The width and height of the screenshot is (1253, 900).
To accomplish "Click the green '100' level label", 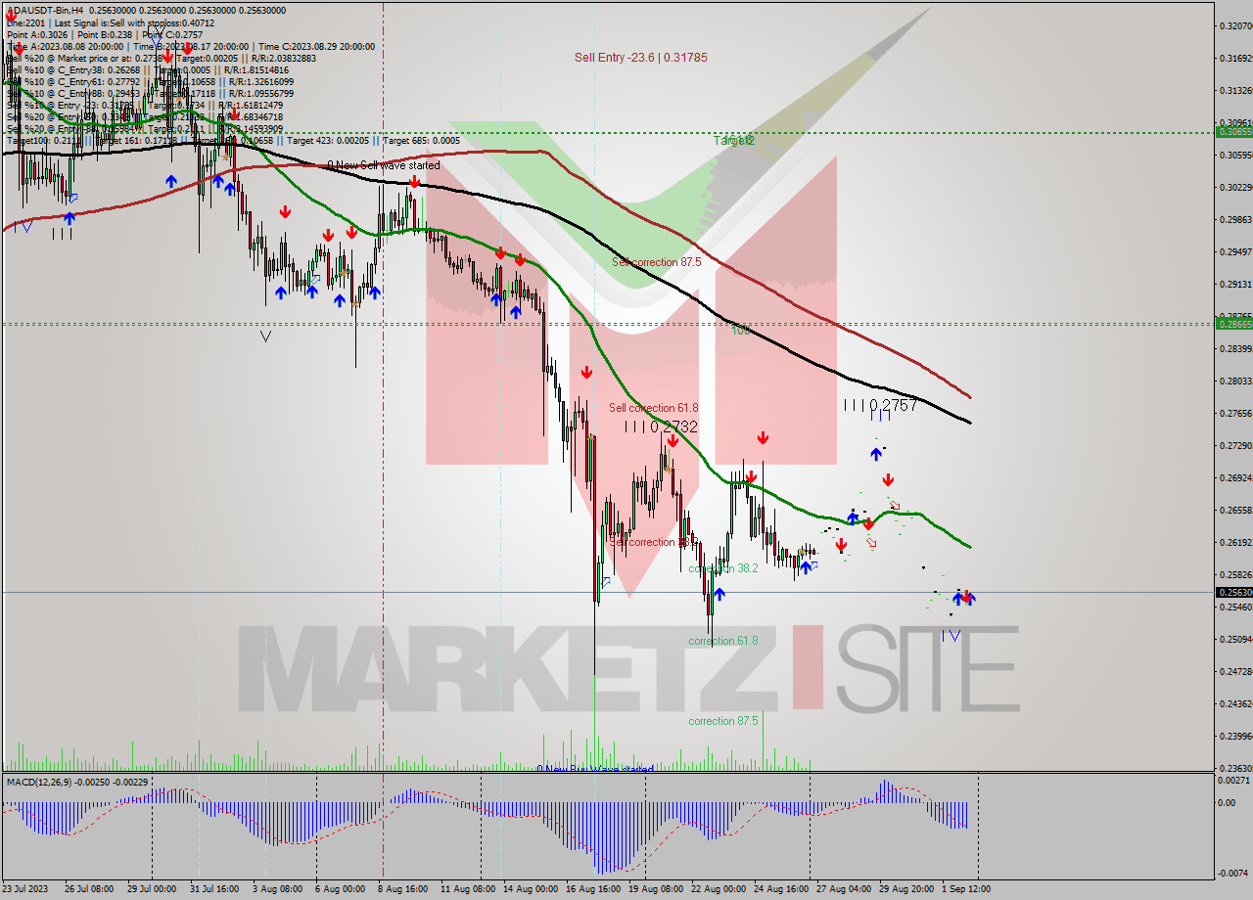I will tap(741, 331).
